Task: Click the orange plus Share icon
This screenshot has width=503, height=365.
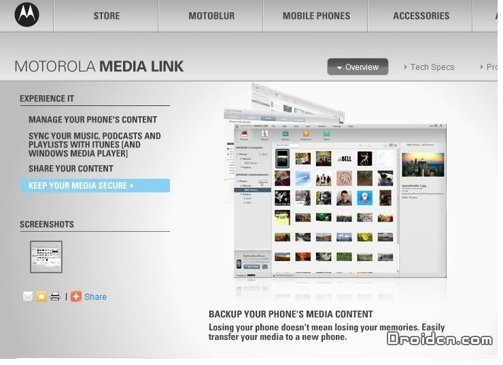Action: pos(76,296)
